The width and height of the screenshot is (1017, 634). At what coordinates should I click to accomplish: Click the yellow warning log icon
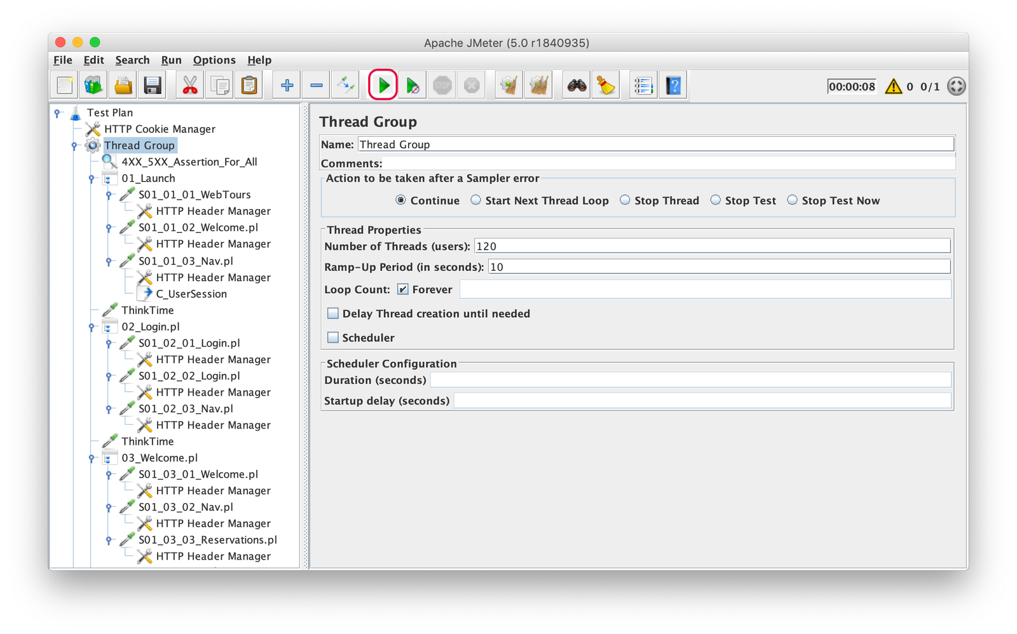[x=893, y=86]
